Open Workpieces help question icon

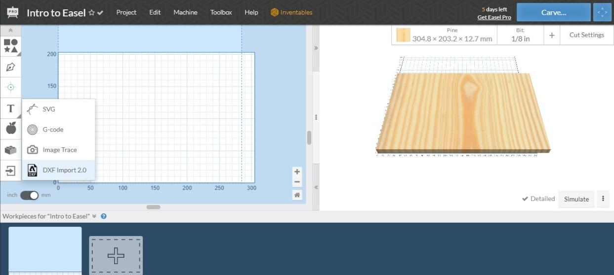(x=104, y=216)
